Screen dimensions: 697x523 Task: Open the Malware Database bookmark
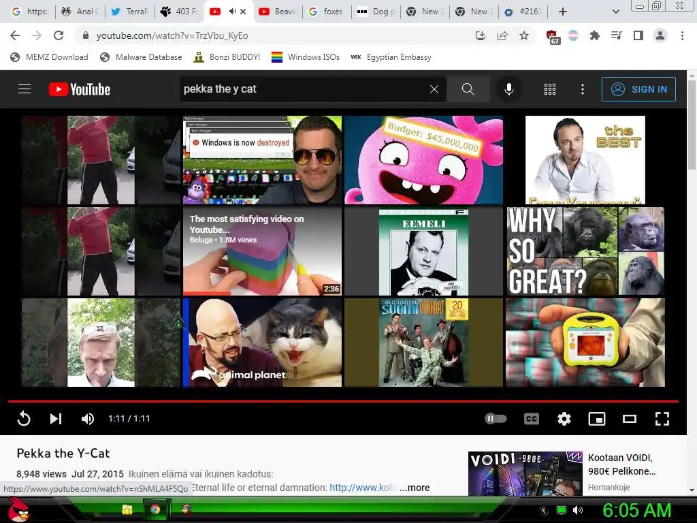[x=141, y=57]
